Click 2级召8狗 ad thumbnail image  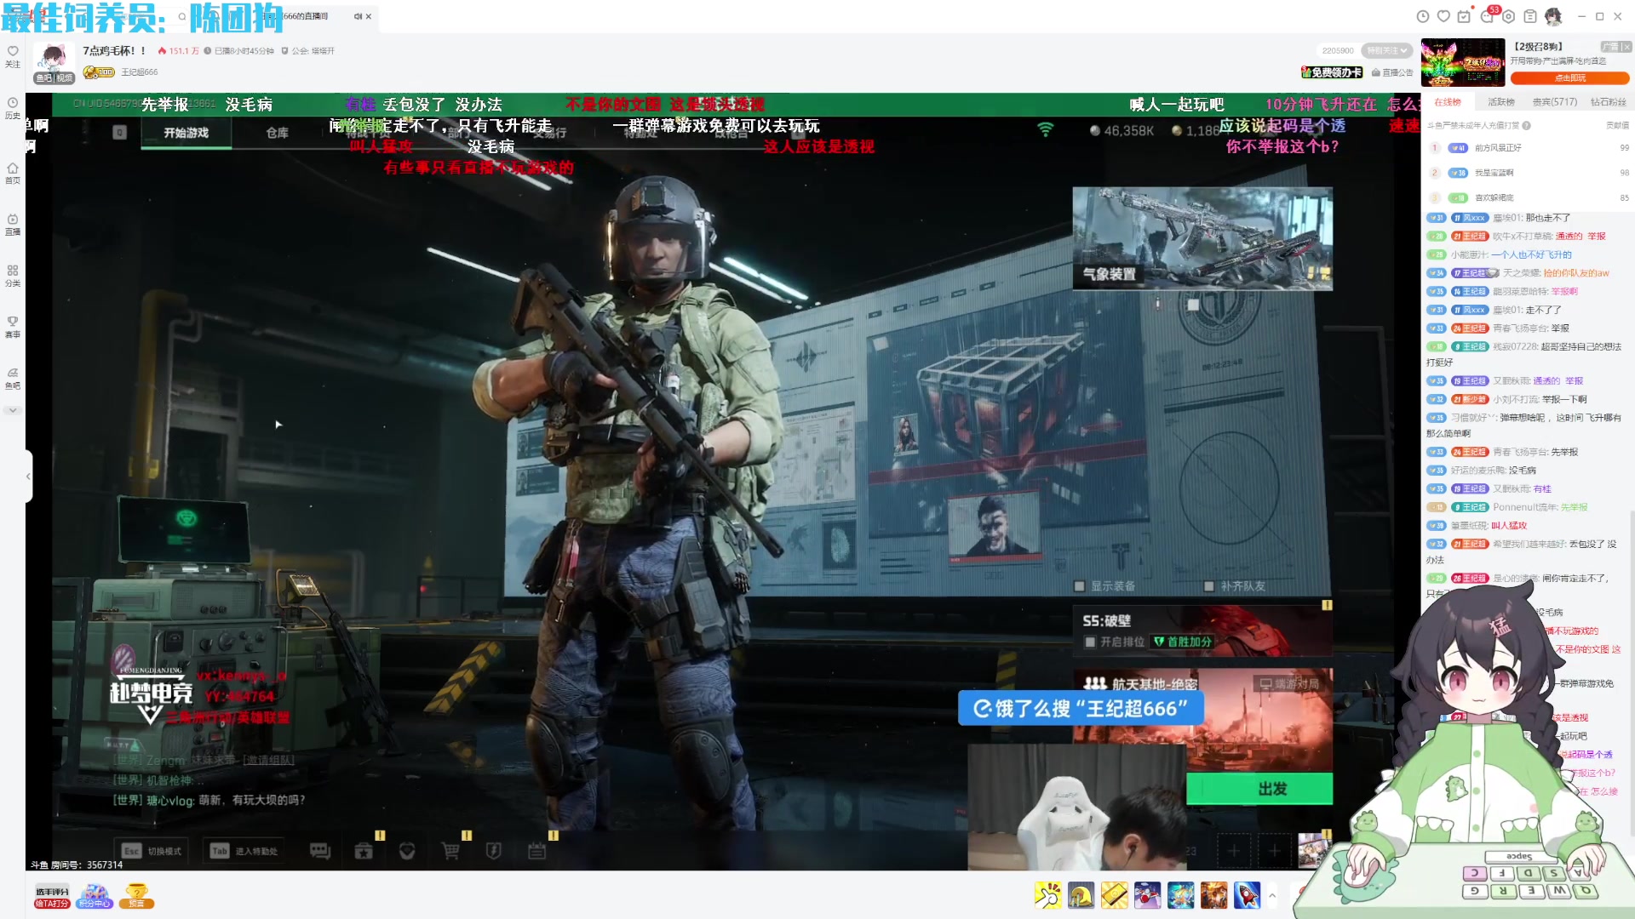tap(1463, 62)
